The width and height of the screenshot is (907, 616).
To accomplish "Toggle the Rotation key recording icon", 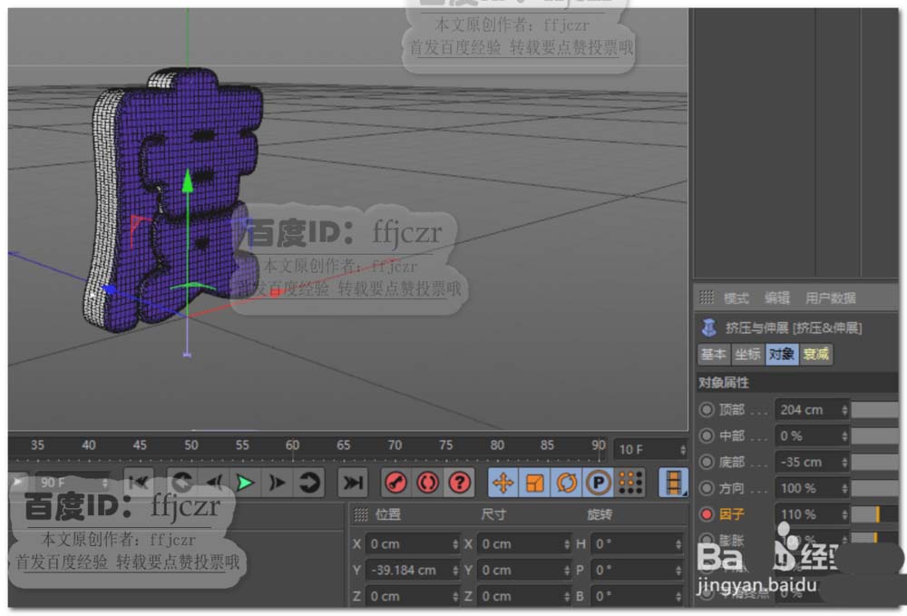I will (567, 484).
